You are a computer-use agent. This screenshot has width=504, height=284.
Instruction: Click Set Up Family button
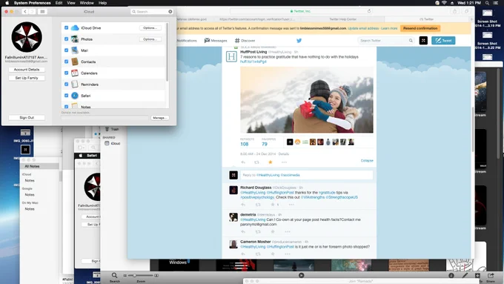[27, 78]
